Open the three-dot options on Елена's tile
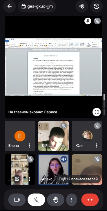Screen dimensions: 107x211 click(x=29, y=145)
